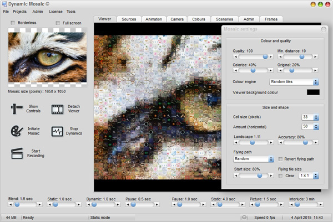Enable the Borderless checkbox
This screenshot has height=222, width=333.
[x=13, y=23]
